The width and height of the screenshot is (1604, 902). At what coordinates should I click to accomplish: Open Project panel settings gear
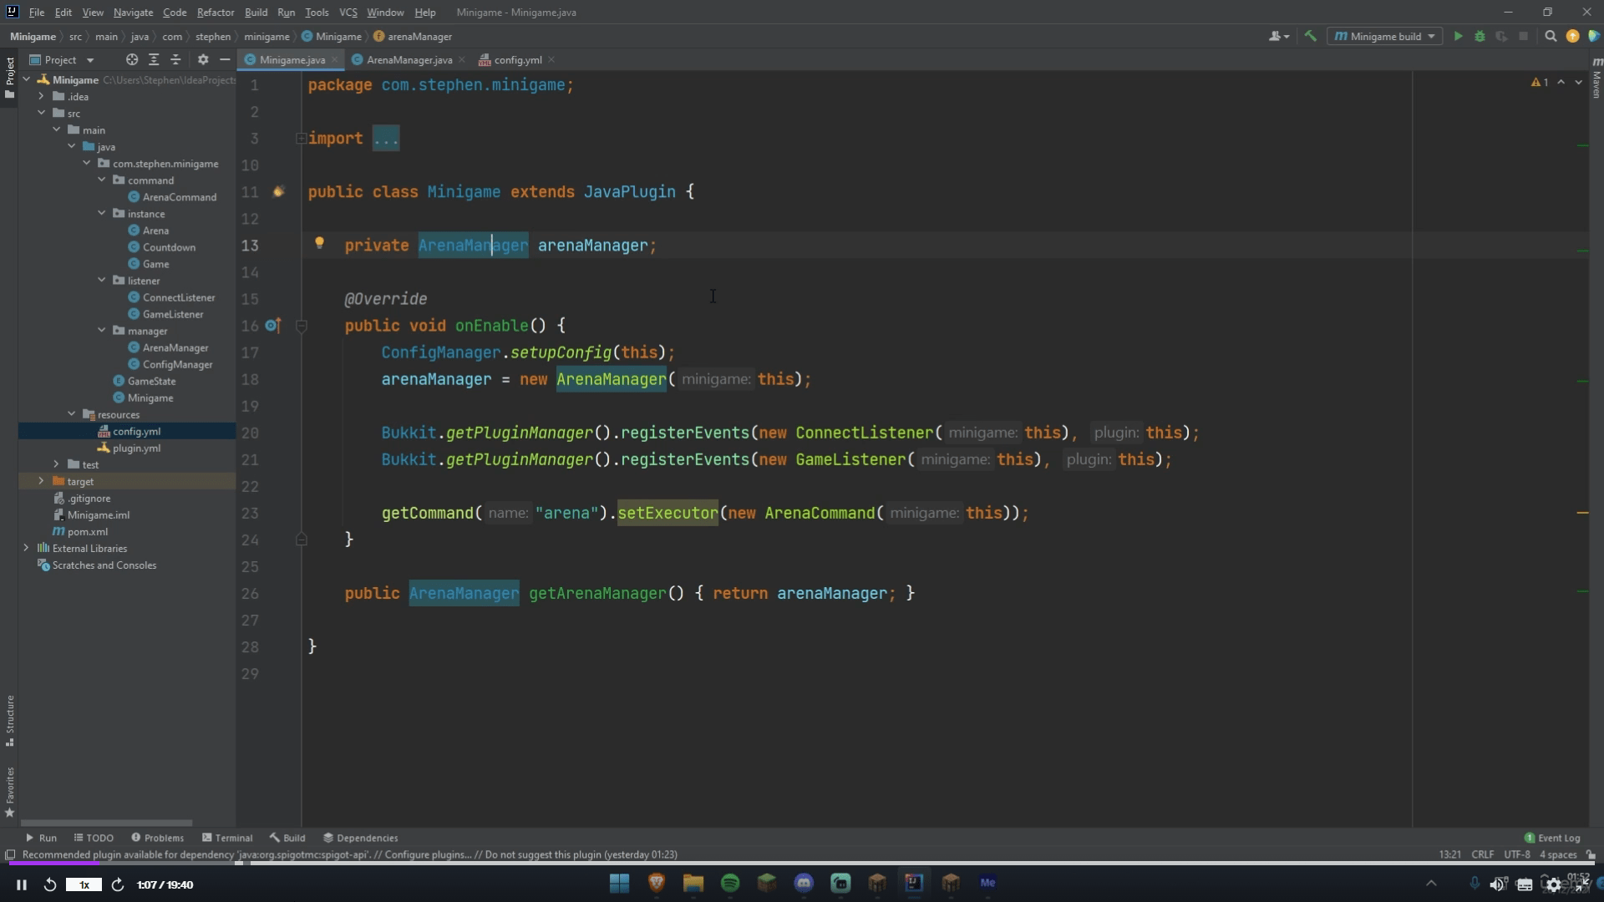click(203, 59)
